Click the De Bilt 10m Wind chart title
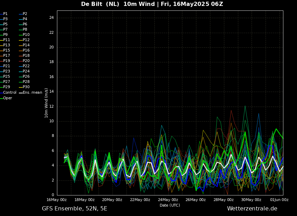The height and width of the screenshot is (216, 297). coord(152,4)
